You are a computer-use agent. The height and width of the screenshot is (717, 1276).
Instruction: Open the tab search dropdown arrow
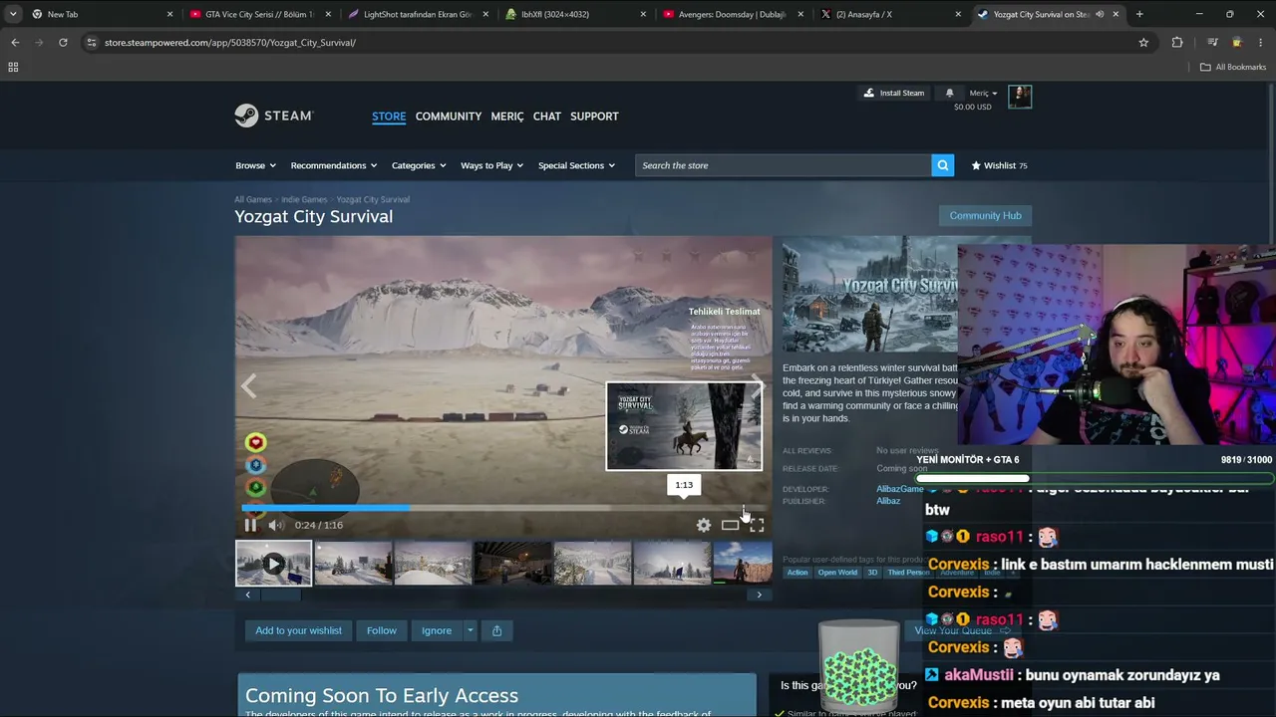pos(13,14)
